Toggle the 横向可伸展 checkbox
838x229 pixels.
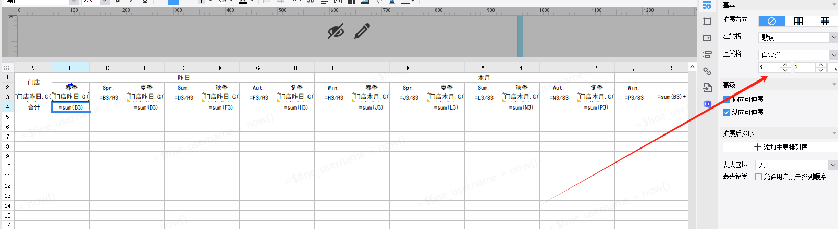[x=726, y=99]
